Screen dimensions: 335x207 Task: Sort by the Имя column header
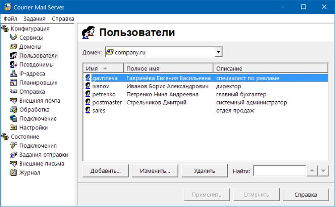[x=104, y=69]
